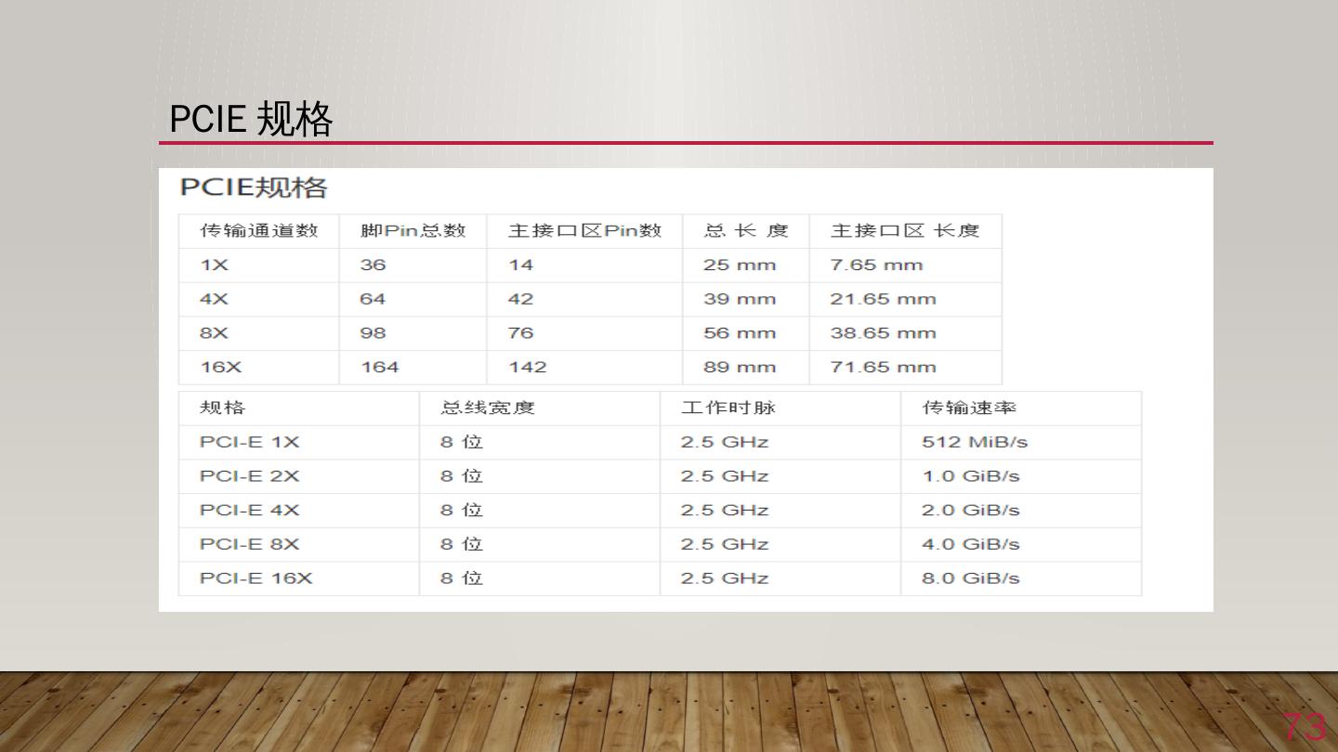Select the "总 长 度" column header
The height and width of the screenshot is (752, 1338).
746,230
